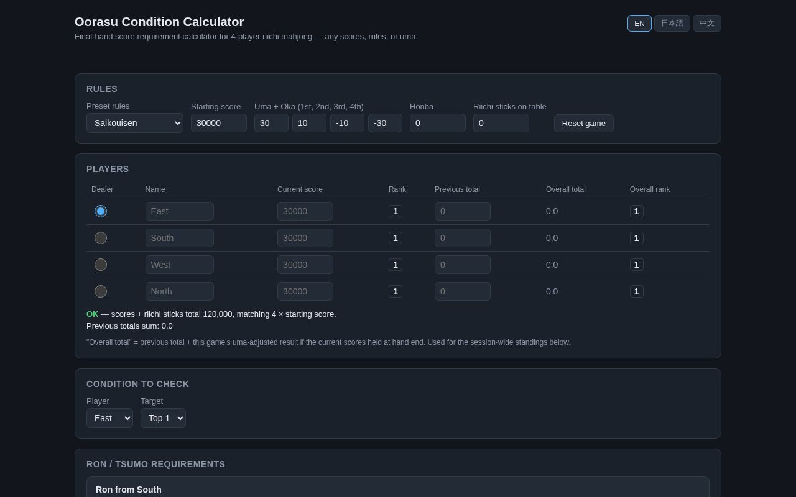This screenshot has width=796, height=497.
Task: Click the Honba input field
Action: click(438, 123)
